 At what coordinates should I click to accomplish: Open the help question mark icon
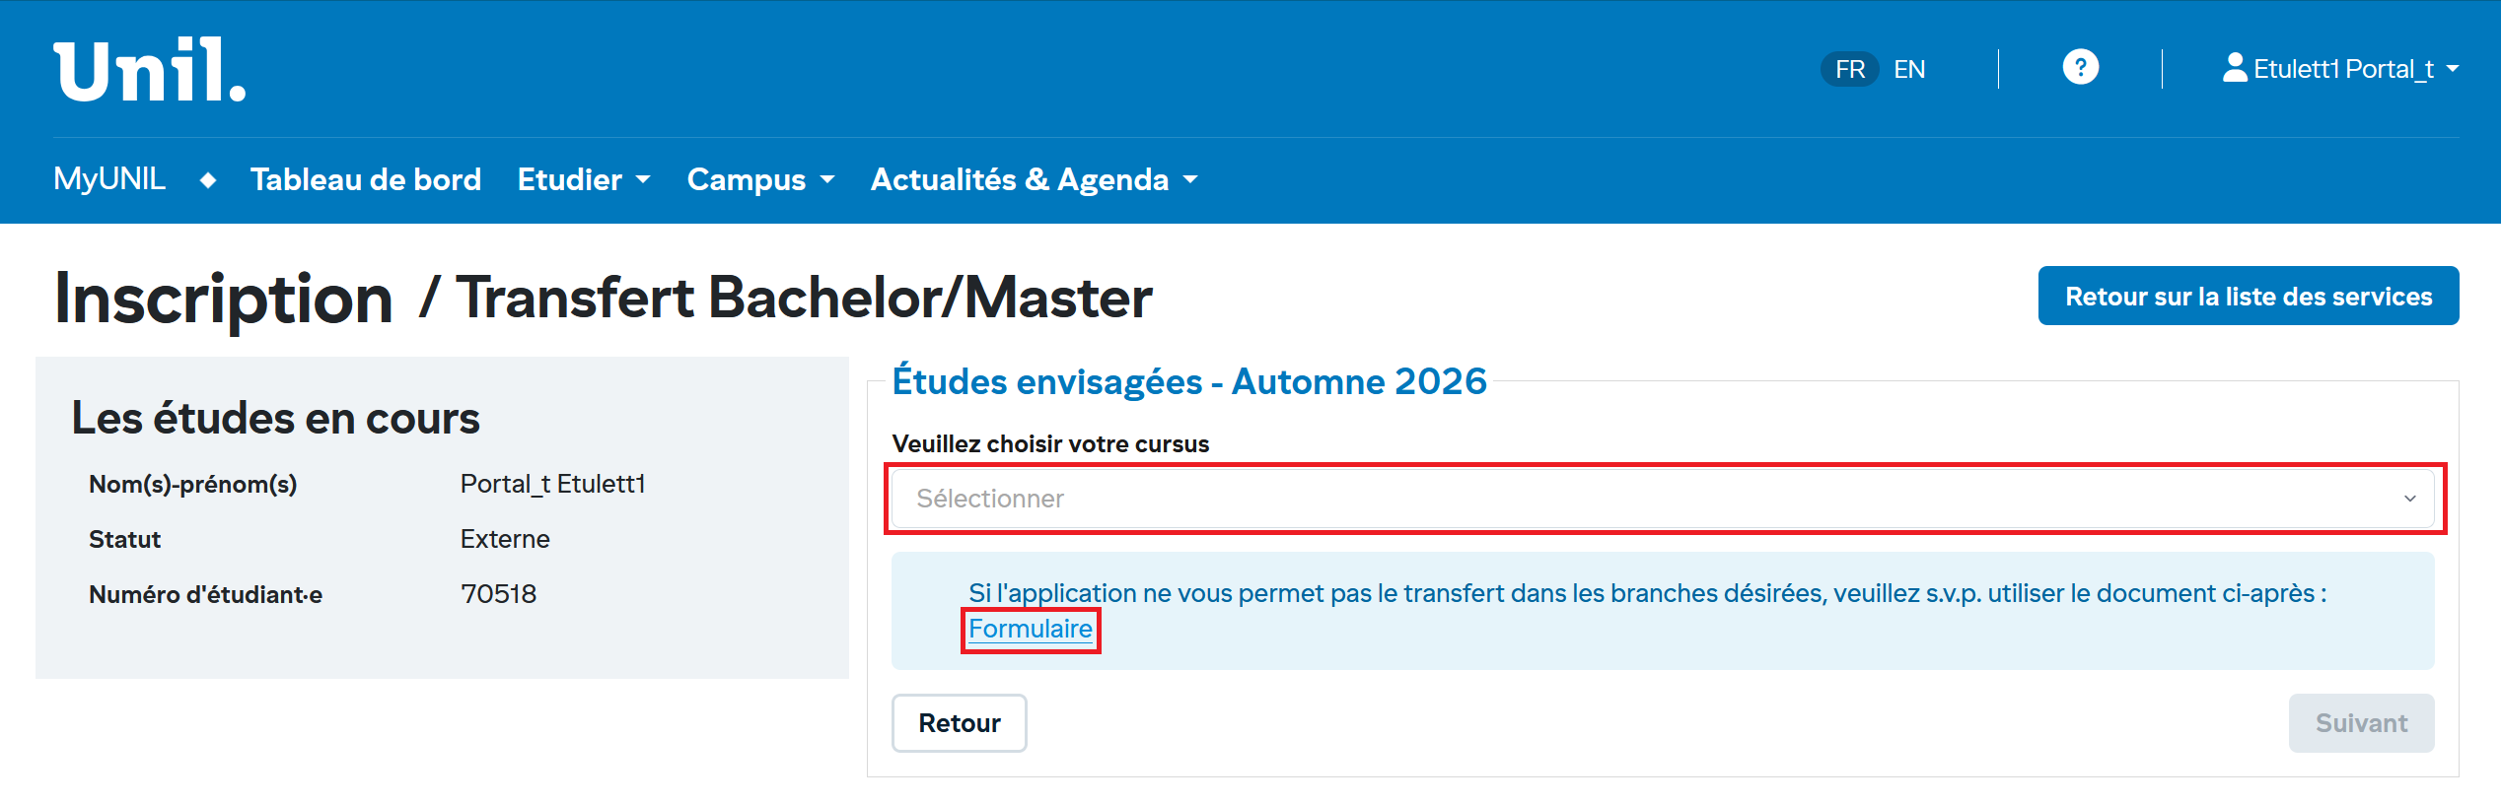click(2080, 68)
